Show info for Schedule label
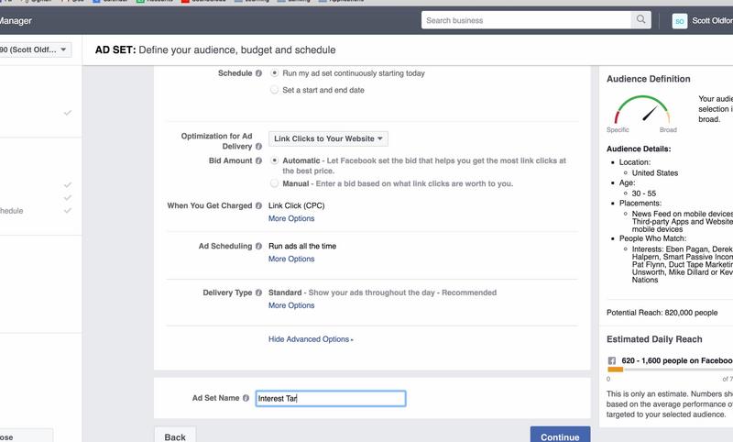733x442 pixels. click(x=258, y=73)
